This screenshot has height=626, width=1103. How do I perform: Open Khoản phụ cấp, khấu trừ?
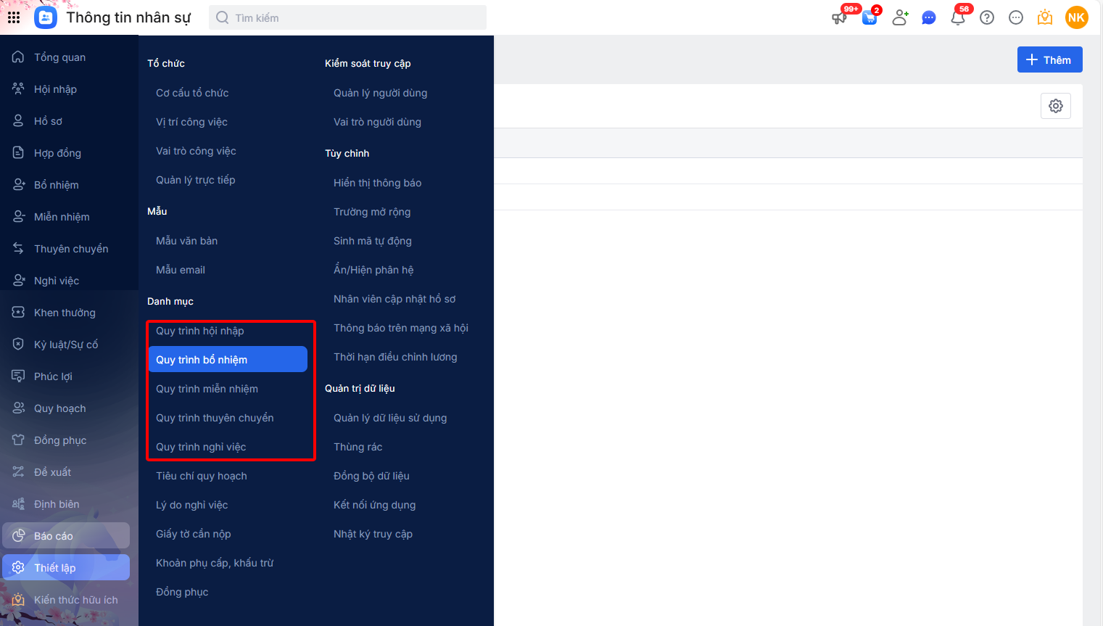(215, 563)
